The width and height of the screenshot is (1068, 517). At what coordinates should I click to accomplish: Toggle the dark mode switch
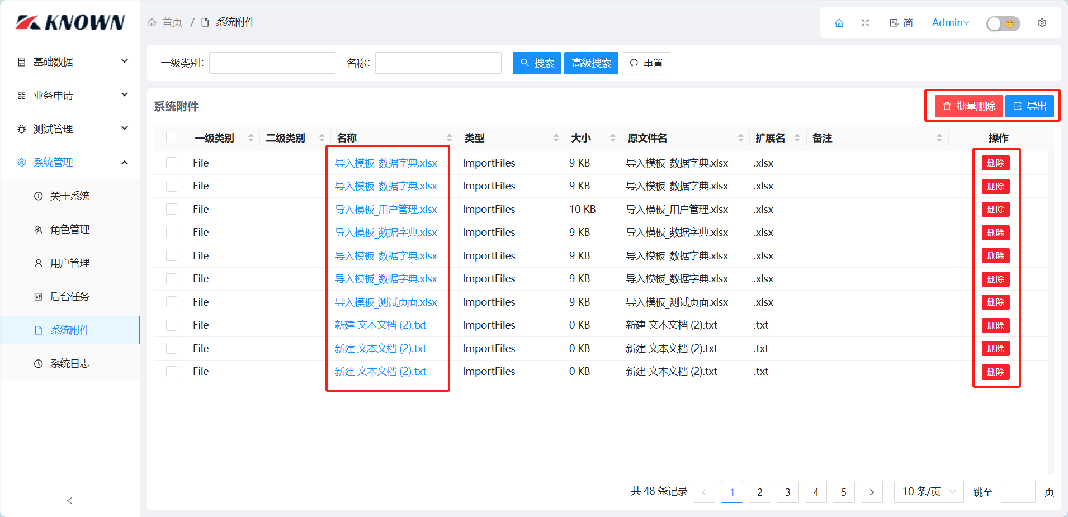coord(1003,23)
